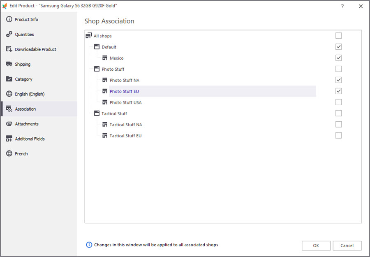The image size is (370, 257).
Task: Check the All shops checkbox
Action: (338, 36)
